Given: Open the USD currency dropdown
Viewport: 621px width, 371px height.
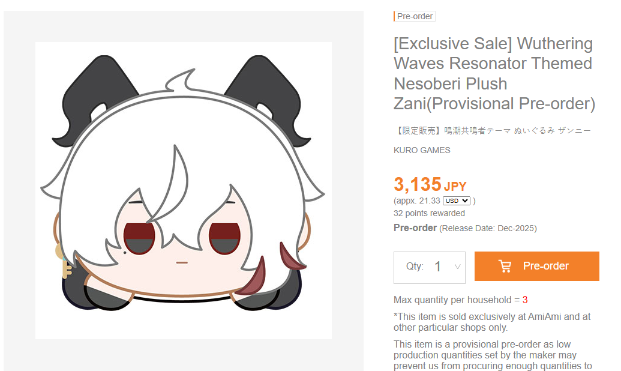Looking at the screenshot, I should click(456, 201).
